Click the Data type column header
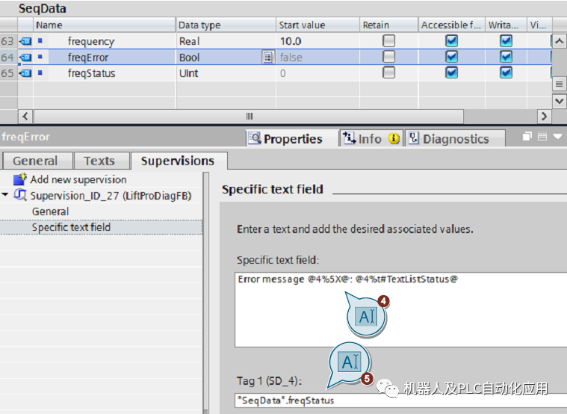This screenshot has width=567, height=414. pos(226,25)
